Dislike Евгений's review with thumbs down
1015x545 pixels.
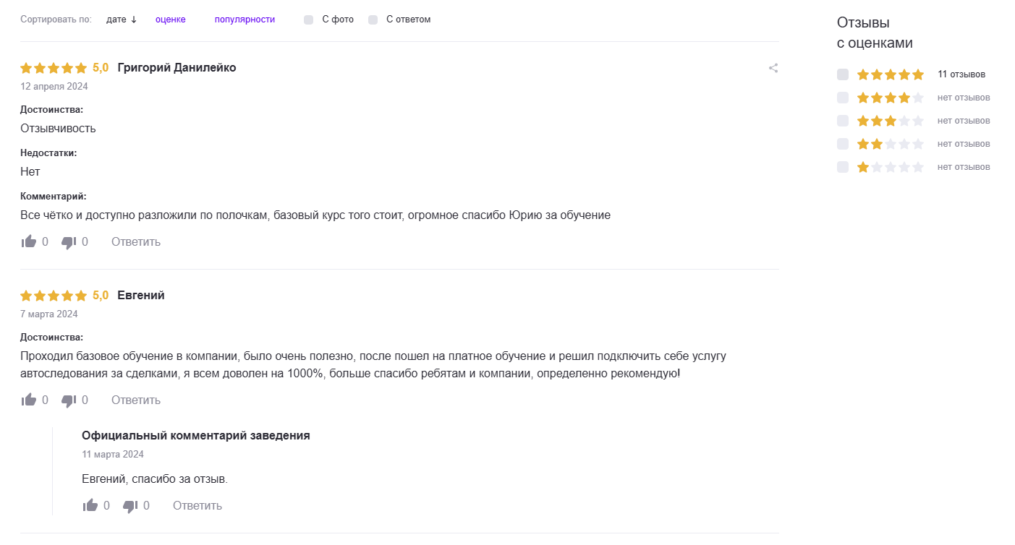tap(69, 400)
